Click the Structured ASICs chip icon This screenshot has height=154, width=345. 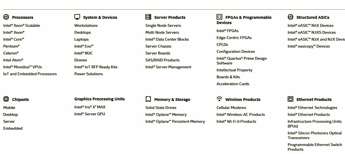[x=290, y=17]
